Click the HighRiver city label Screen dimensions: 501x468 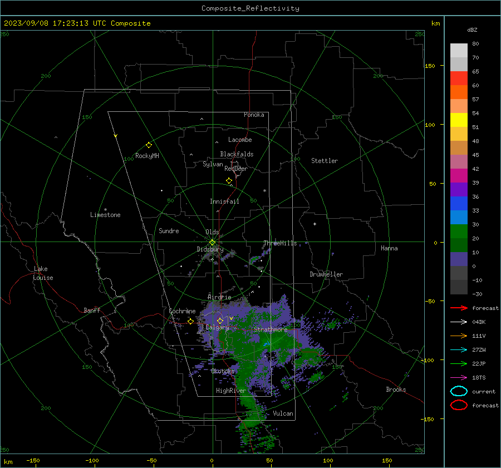point(231,391)
